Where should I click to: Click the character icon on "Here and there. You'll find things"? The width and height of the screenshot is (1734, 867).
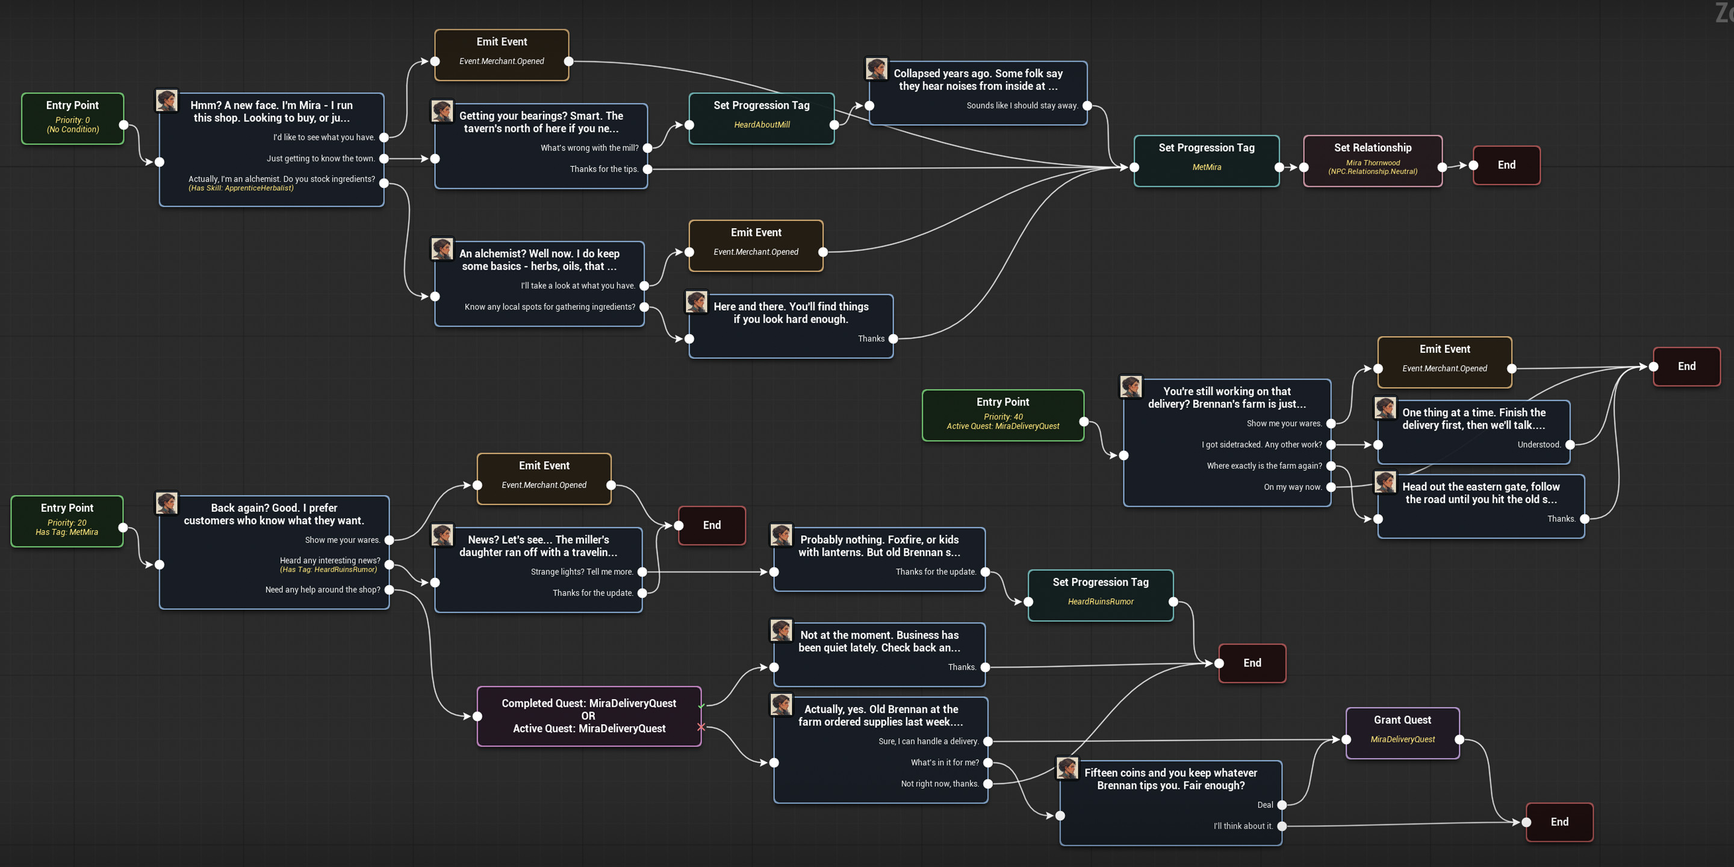pos(697,302)
